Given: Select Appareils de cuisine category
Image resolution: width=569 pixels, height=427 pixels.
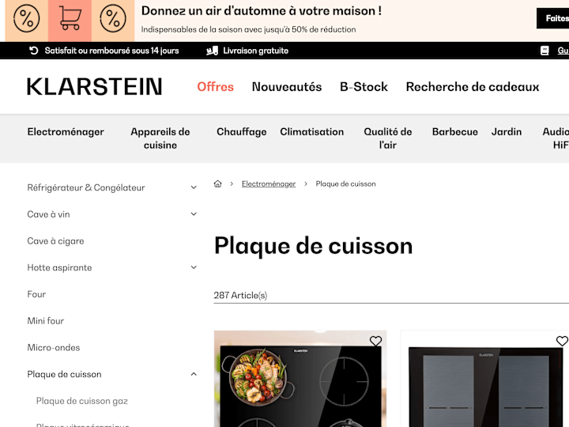Looking at the screenshot, I should point(160,138).
